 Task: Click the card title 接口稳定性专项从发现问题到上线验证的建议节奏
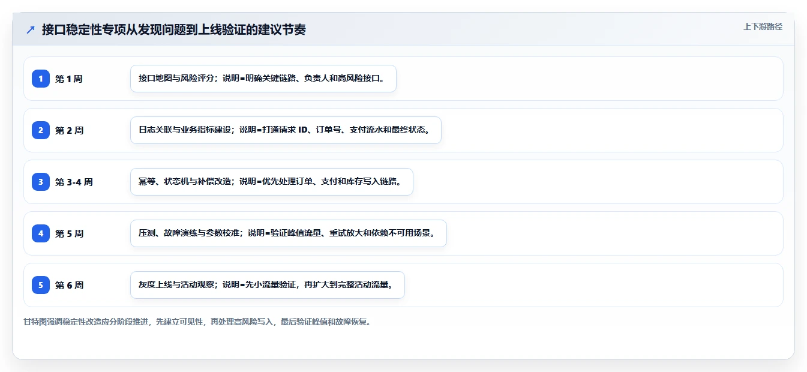(x=174, y=29)
